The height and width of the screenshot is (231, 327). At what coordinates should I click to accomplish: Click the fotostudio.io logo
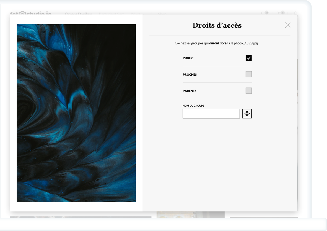(30, 13)
